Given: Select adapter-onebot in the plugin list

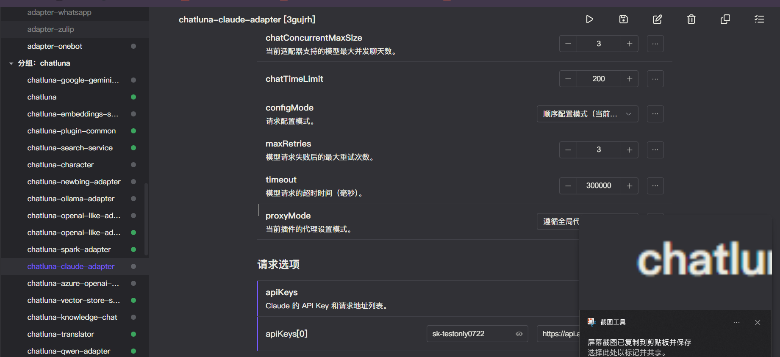Looking at the screenshot, I should [55, 47].
